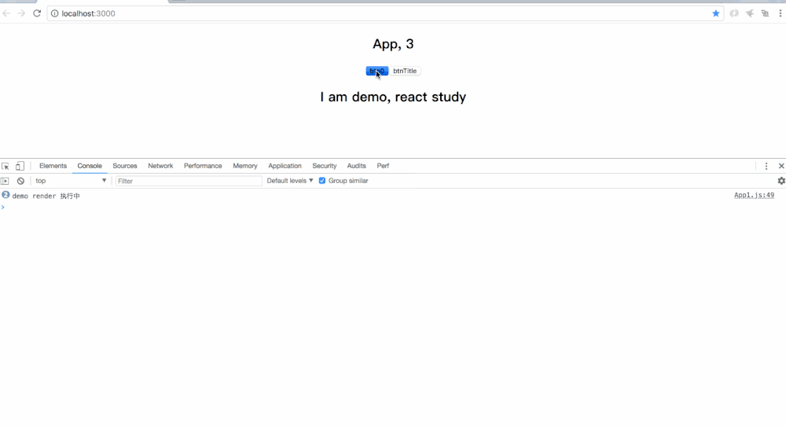
Task: Show the console sidebar
Action: coord(5,181)
